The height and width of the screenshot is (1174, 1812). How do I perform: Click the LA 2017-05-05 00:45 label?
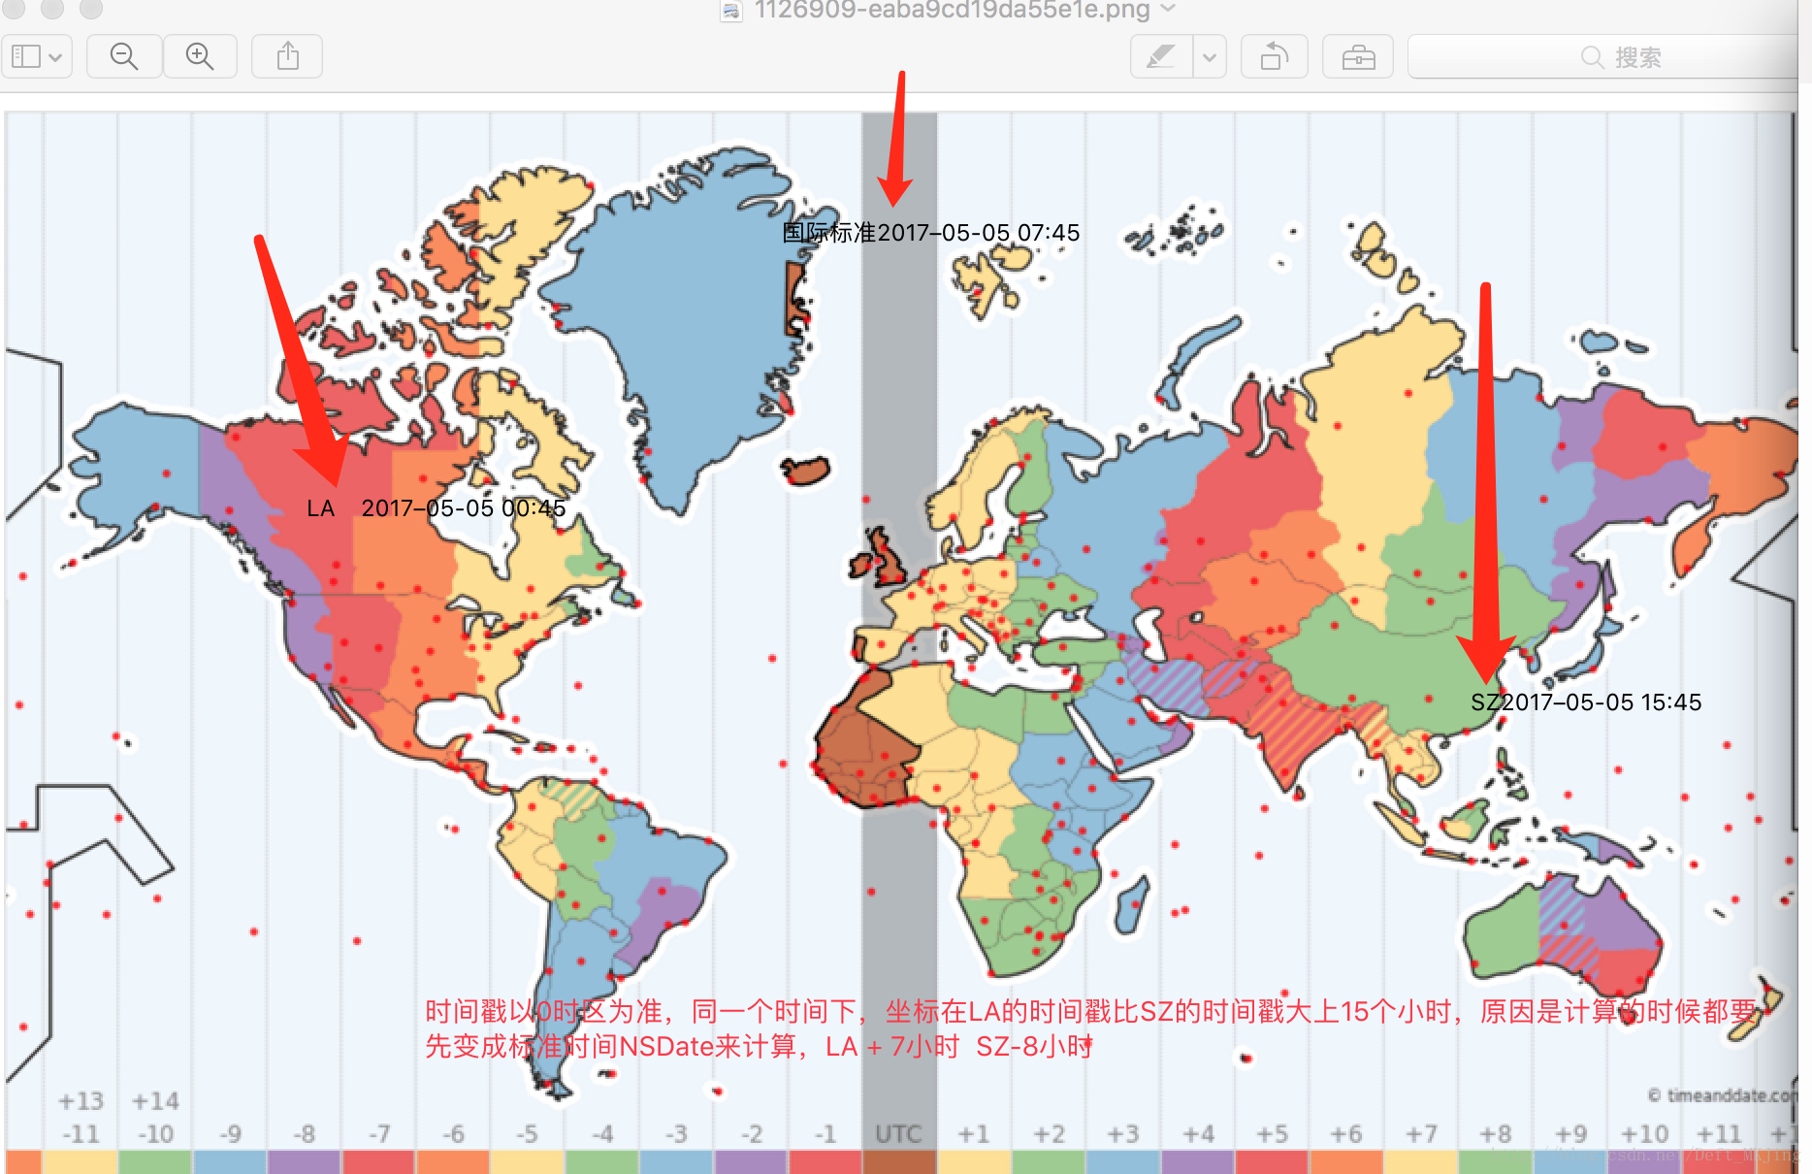pyautogui.click(x=436, y=508)
